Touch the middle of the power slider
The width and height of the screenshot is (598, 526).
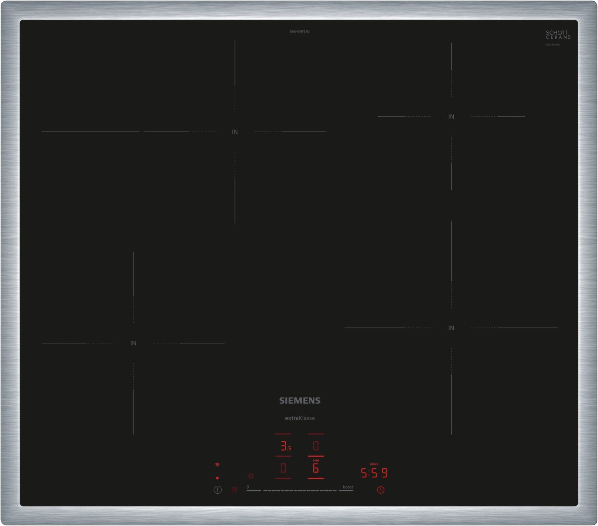[300, 491]
